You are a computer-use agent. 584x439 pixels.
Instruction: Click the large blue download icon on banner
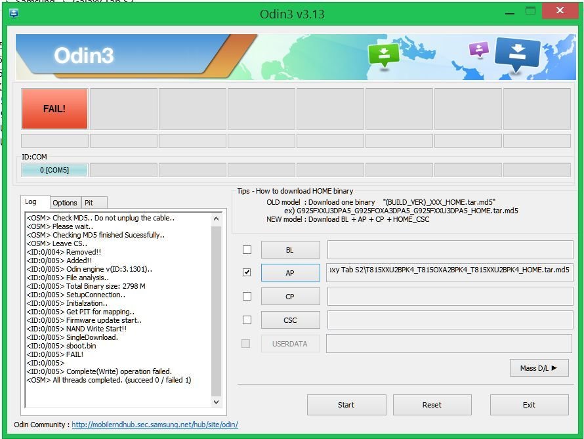tap(517, 54)
